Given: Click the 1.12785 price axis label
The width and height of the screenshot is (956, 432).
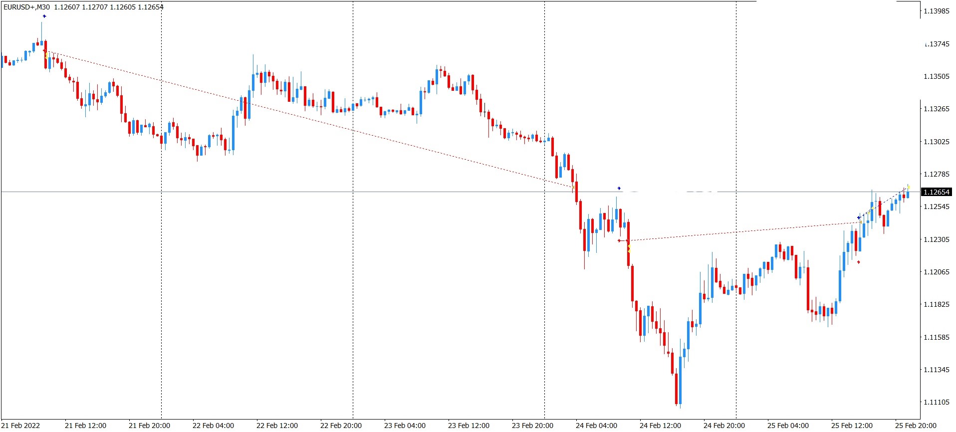Looking at the screenshot, I should [937, 174].
